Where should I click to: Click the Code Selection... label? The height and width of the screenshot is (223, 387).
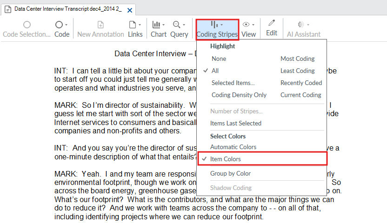[x=27, y=34]
